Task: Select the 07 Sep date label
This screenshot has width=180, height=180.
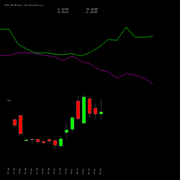Action: 94,171
